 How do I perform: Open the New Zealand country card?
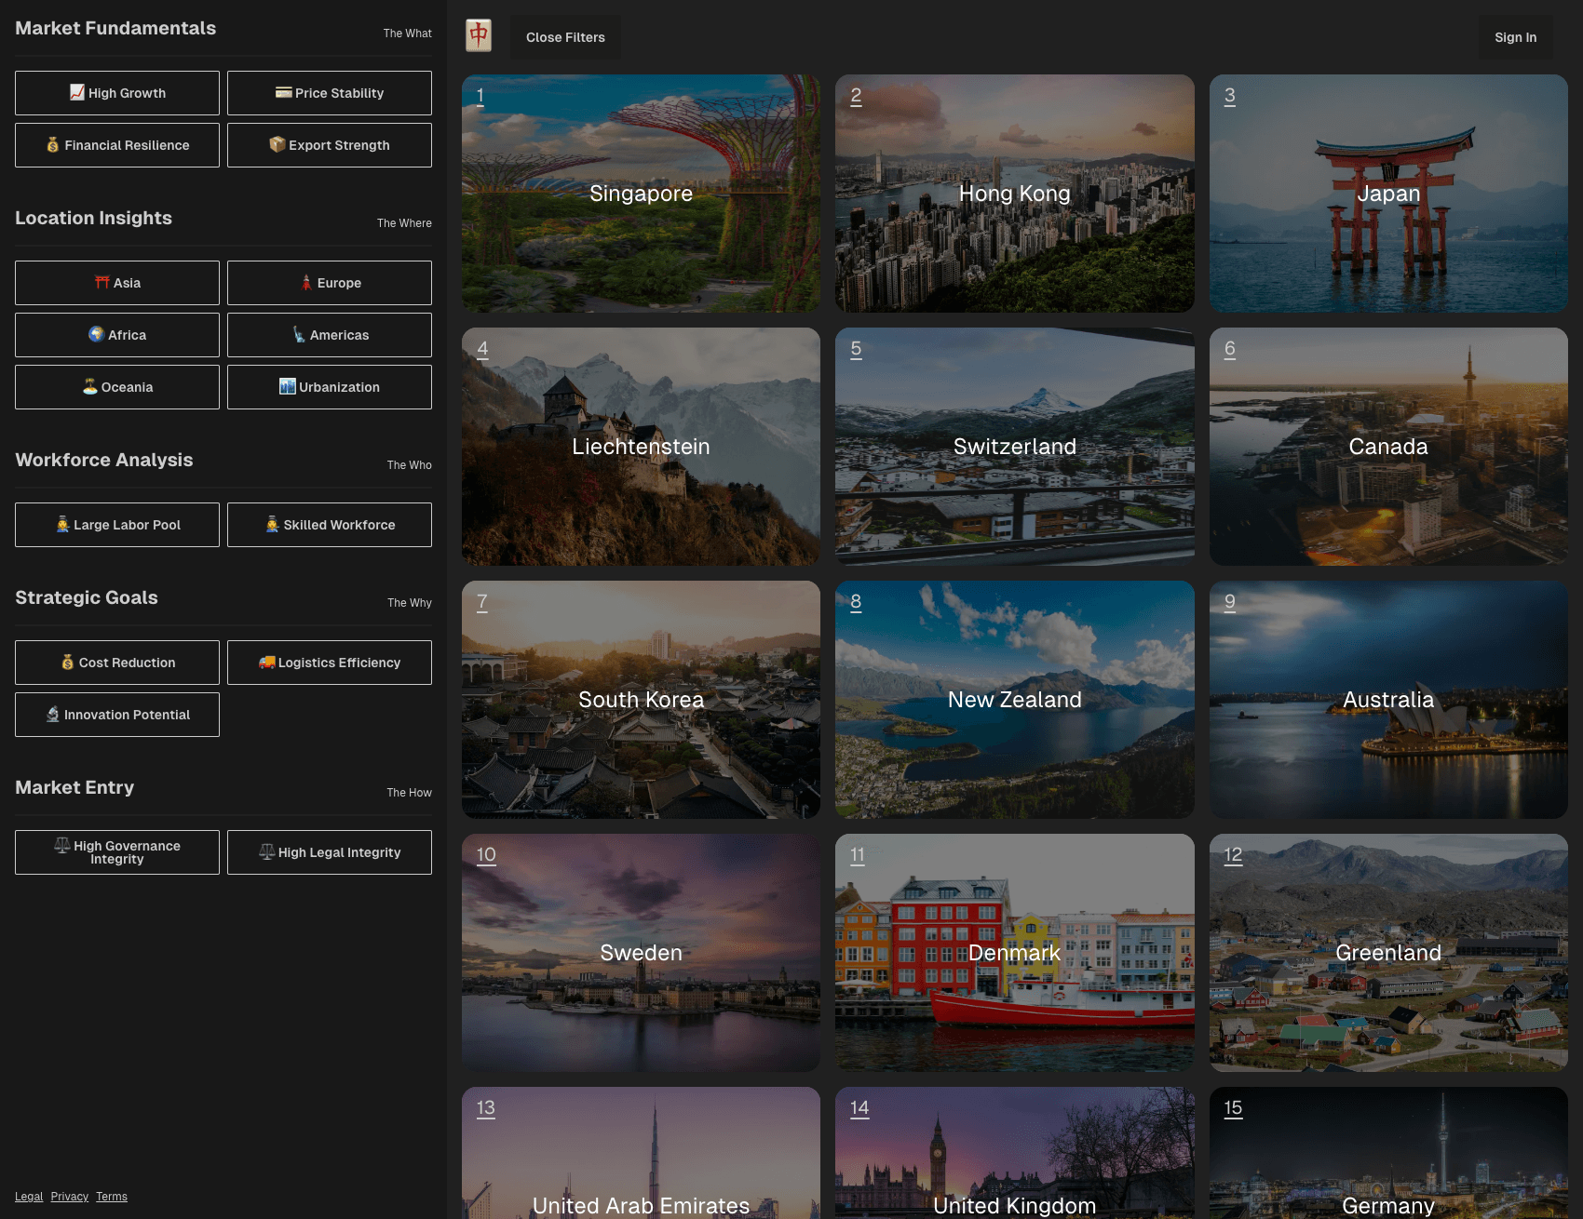pos(1015,700)
